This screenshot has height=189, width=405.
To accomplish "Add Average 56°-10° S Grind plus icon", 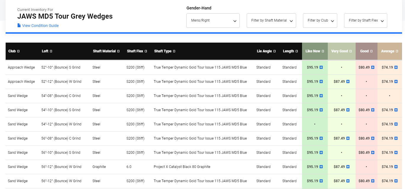I will click(x=396, y=153).
